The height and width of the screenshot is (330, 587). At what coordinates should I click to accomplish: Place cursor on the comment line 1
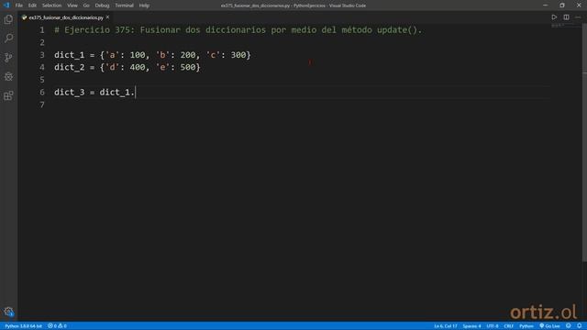[238, 30]
